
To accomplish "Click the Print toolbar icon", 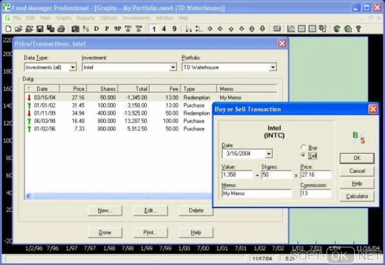I will pyautogui.click(x=61, y=29).
